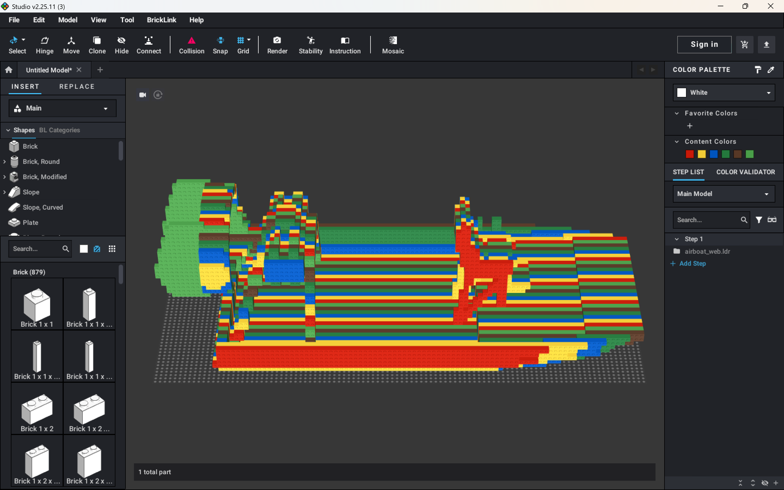This screenshot has width=784, height=490.
Task: Toggle the Hide tool
Action: [121, 45]
